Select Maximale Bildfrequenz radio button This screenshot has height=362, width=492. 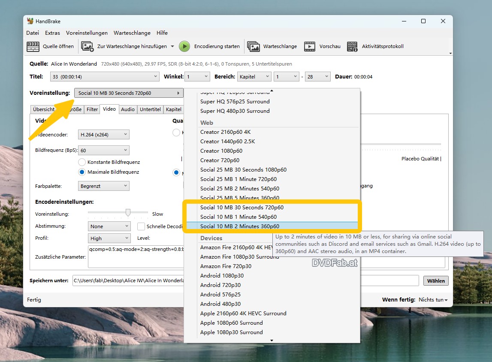tap(81, 172)
